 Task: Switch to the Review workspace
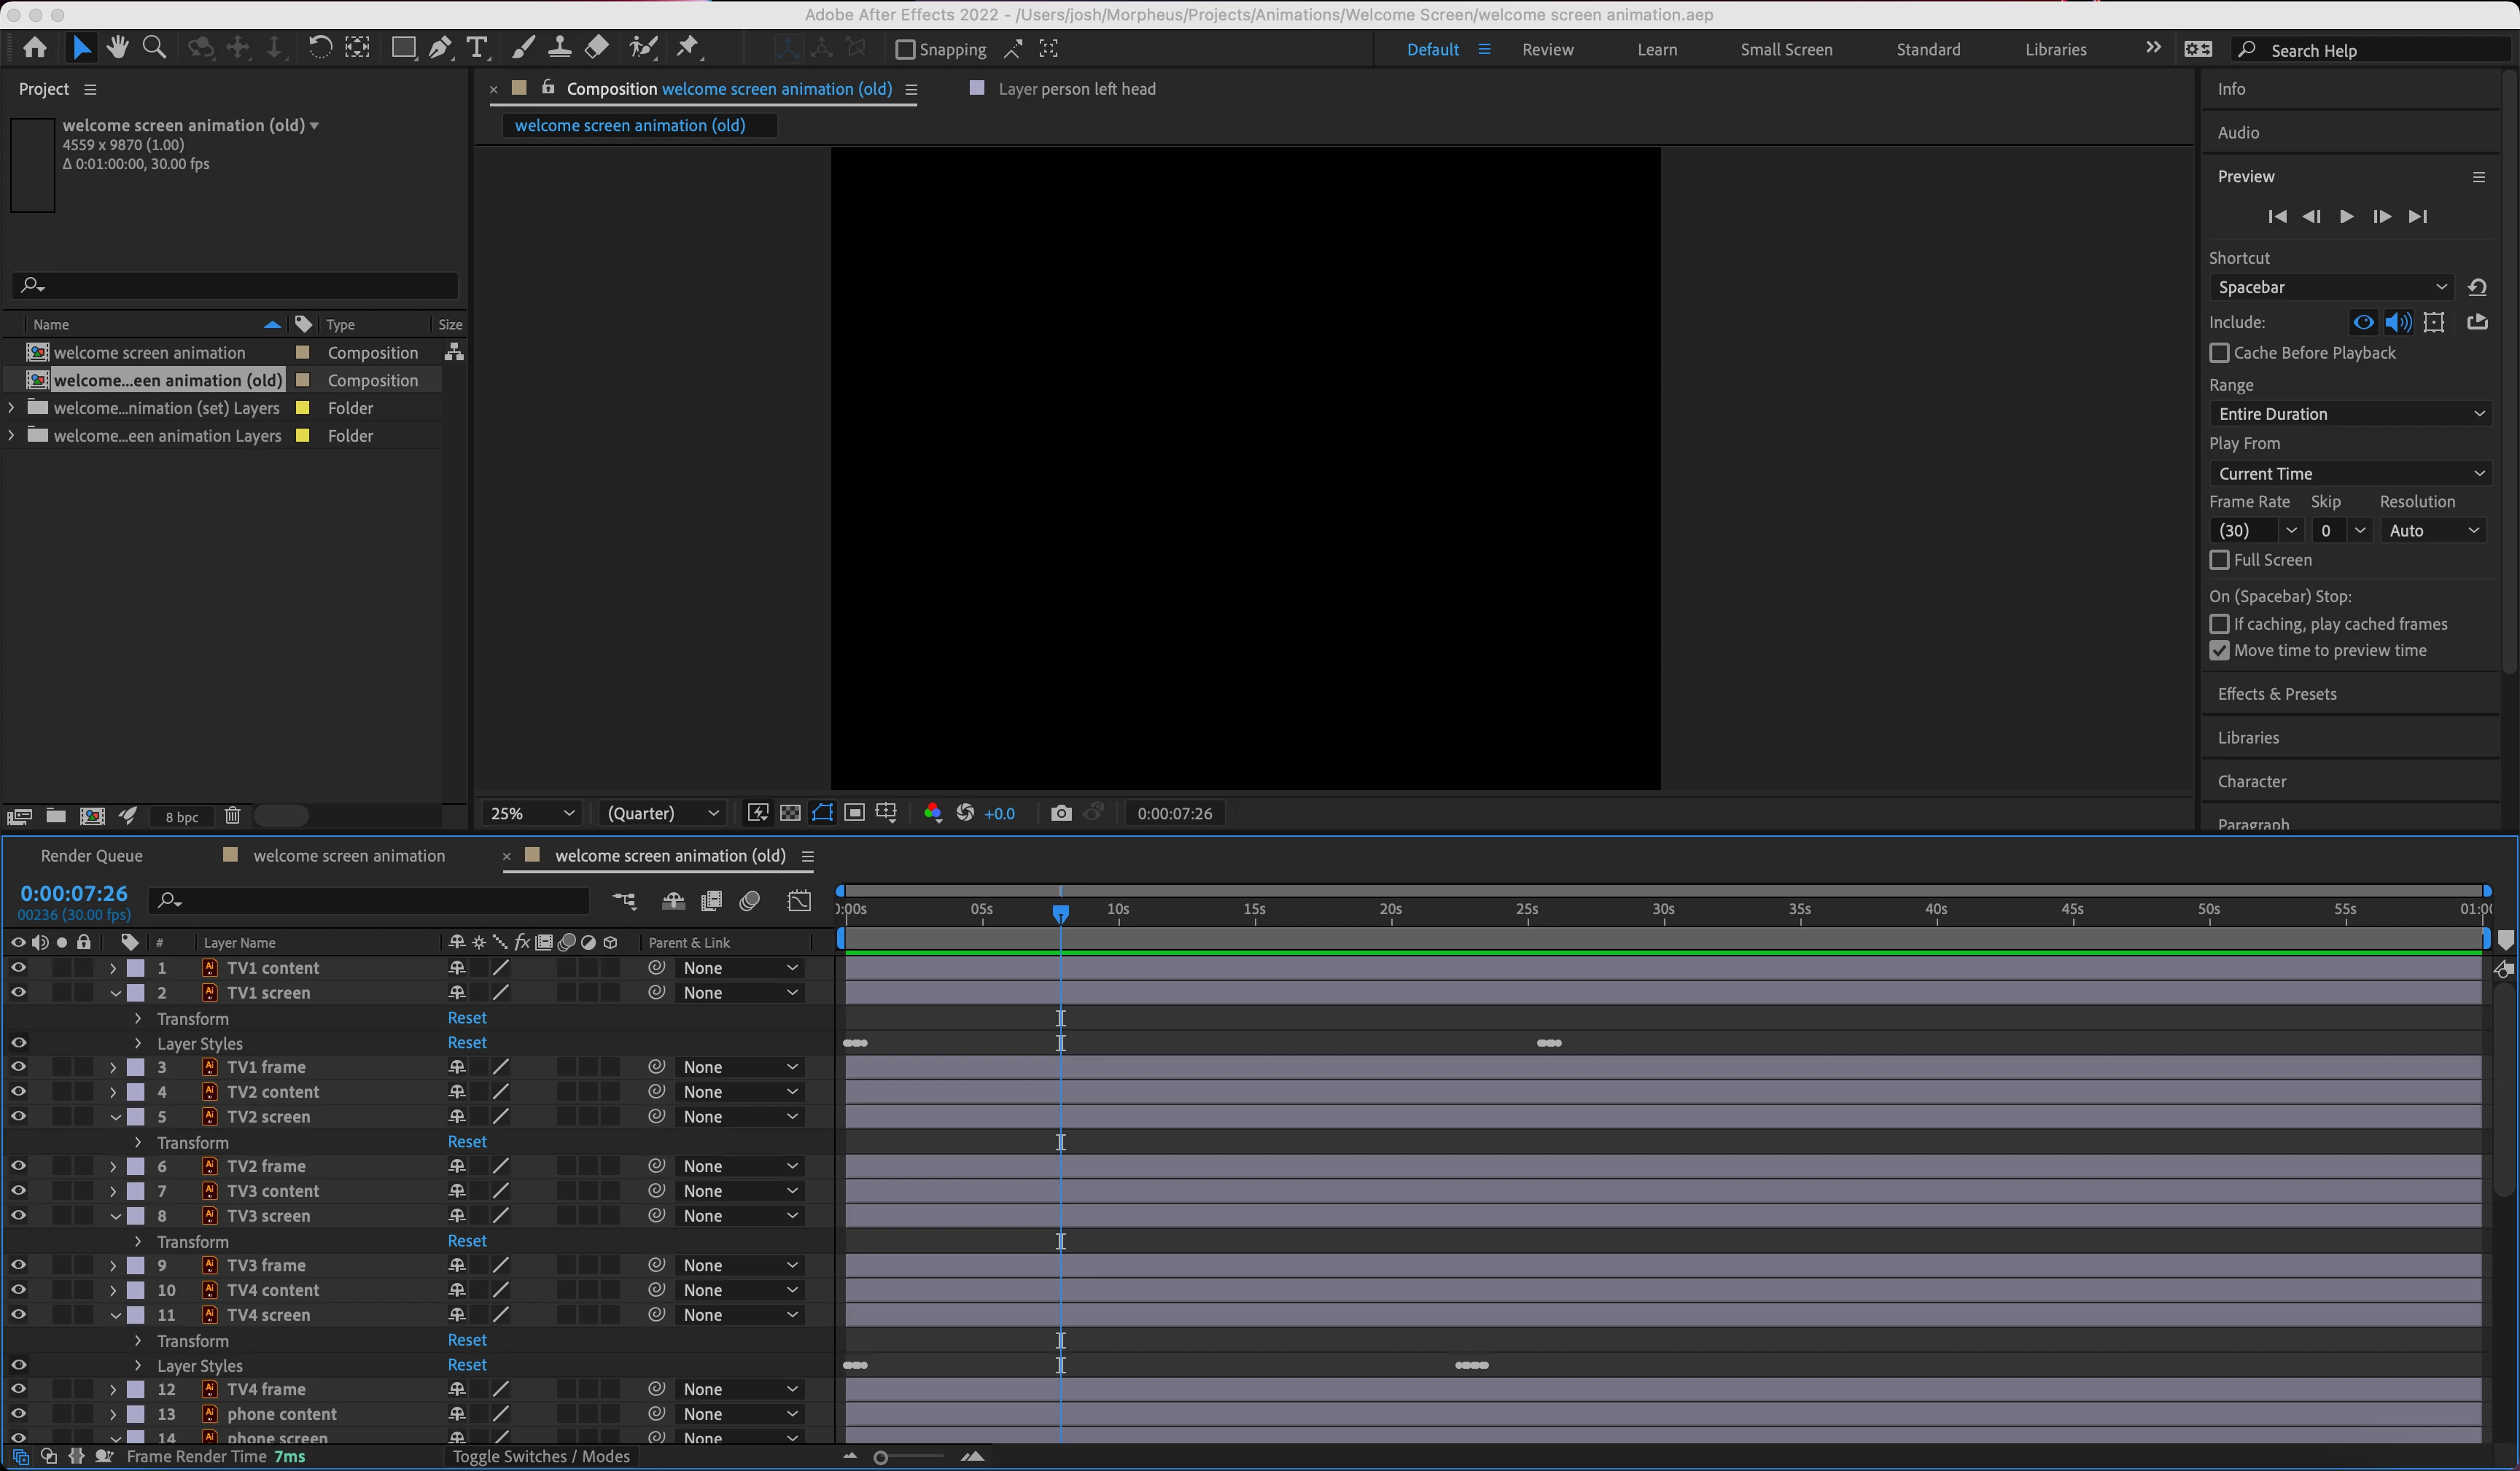point(1547,49)
